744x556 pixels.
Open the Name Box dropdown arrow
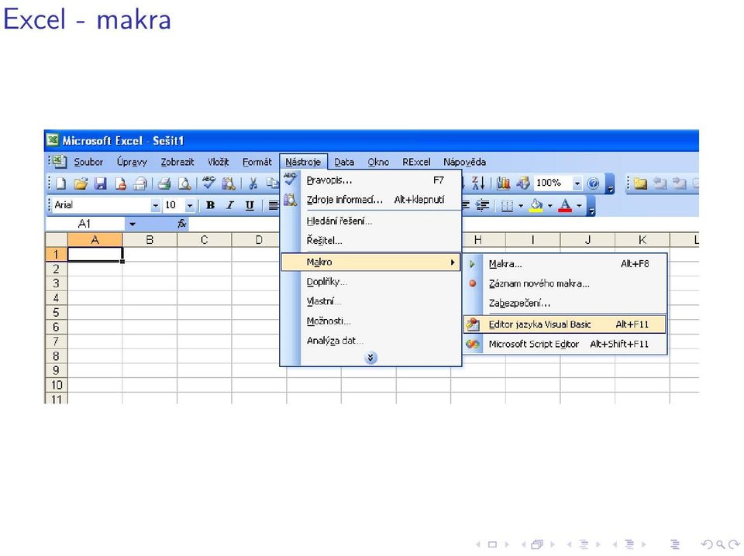pyautogui.click(x=133, y=224)
